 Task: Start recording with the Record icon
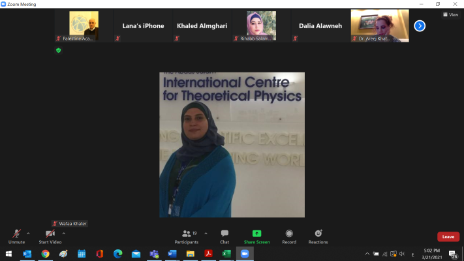(288, 234)
